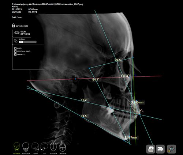Click the 0.300 mm voxel size text
Image resolution: width=183 pixels, height=155 pixels.
(33, 10)
